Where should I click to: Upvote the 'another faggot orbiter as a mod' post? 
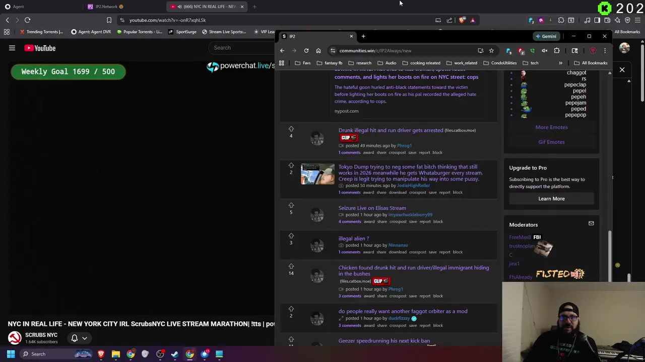(291, 309)
